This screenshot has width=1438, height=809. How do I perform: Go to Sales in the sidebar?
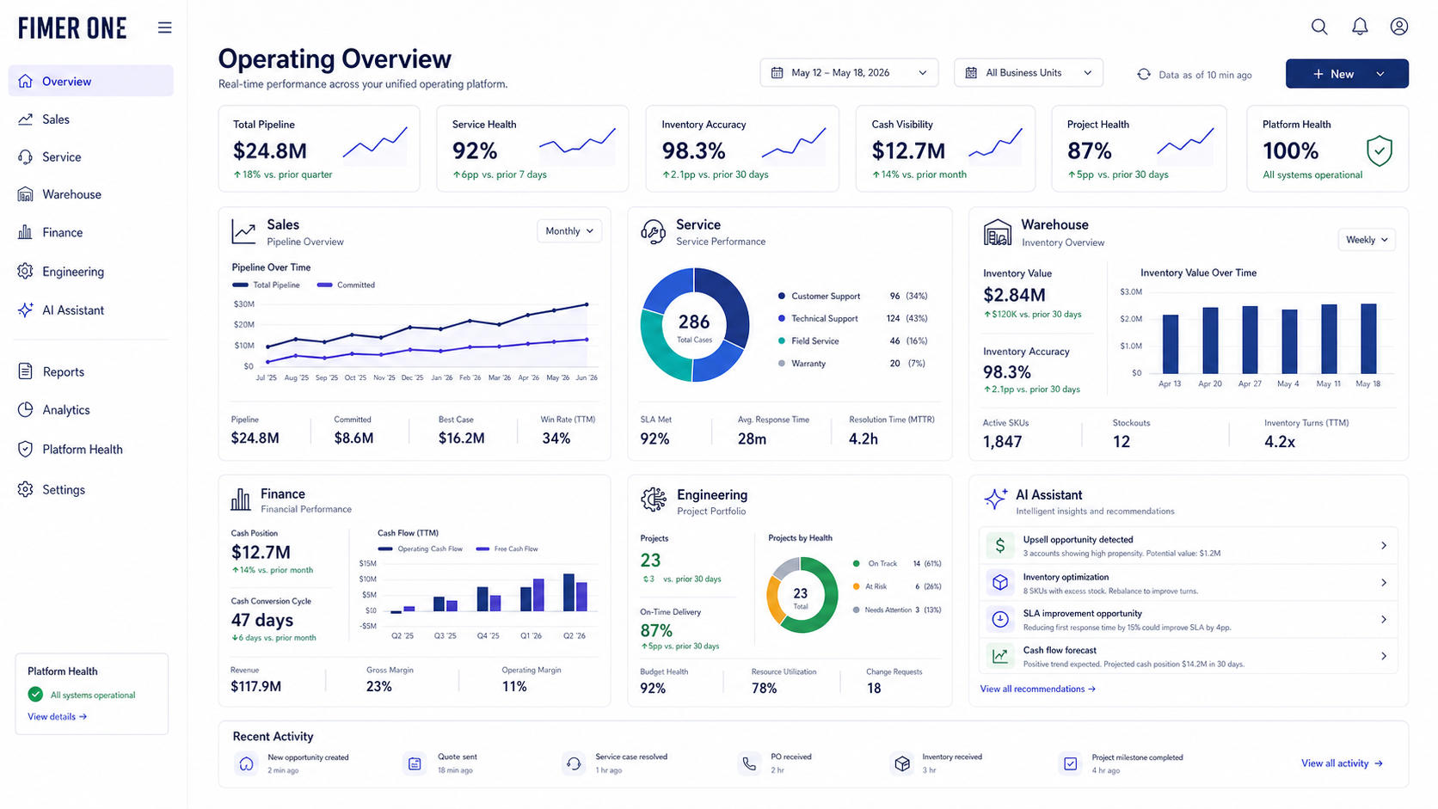[90, 120]
